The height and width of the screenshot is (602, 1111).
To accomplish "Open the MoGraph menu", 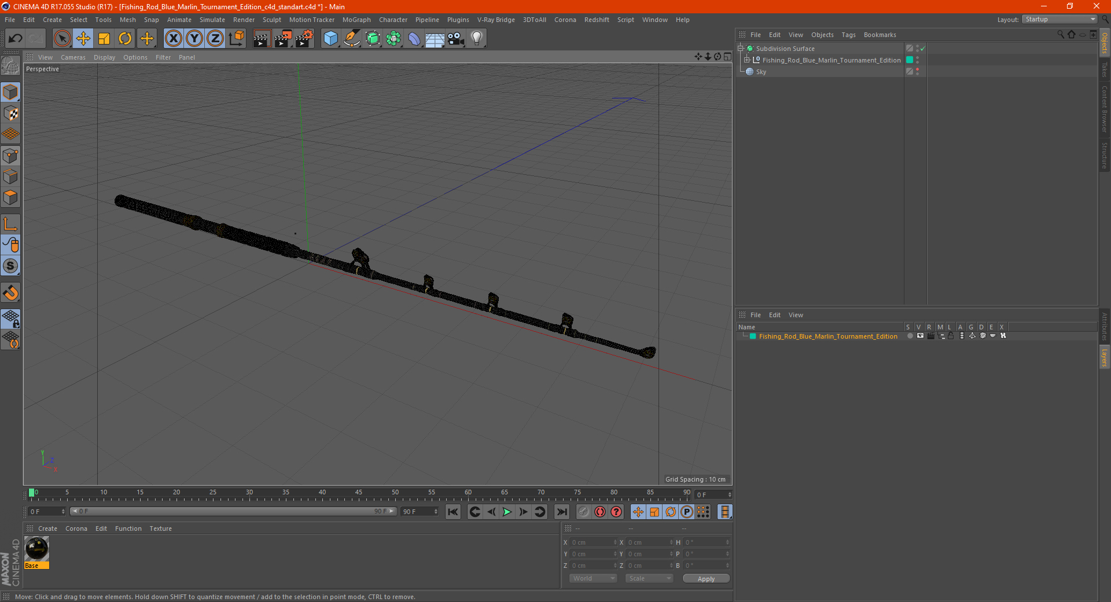I will pos(356,20).
